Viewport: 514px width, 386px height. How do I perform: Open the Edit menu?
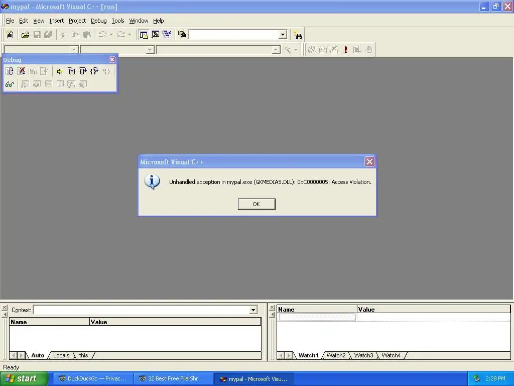point(24,21)
